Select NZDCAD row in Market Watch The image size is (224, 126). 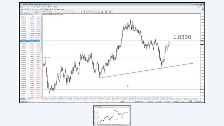(x=30, y=93)
